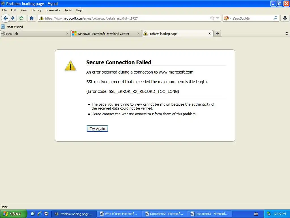The width and height of the screenshot is (290, 218).
Task: Switch to Who tf uses Microsof... taskbar window
Action: (119, 214)
